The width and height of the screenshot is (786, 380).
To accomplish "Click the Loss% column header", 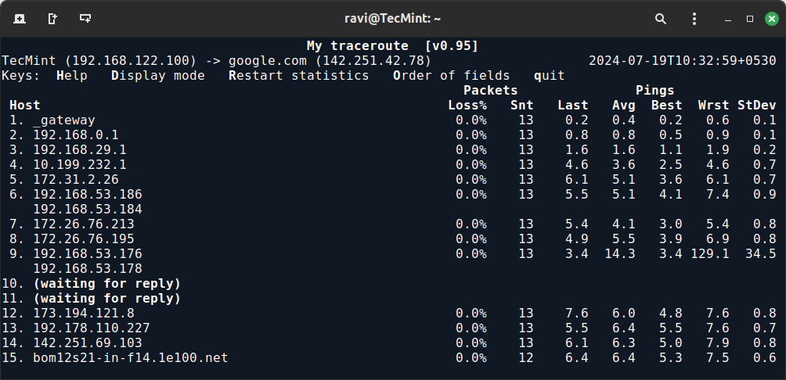I will pyautogui.click(x=467, y=105).
